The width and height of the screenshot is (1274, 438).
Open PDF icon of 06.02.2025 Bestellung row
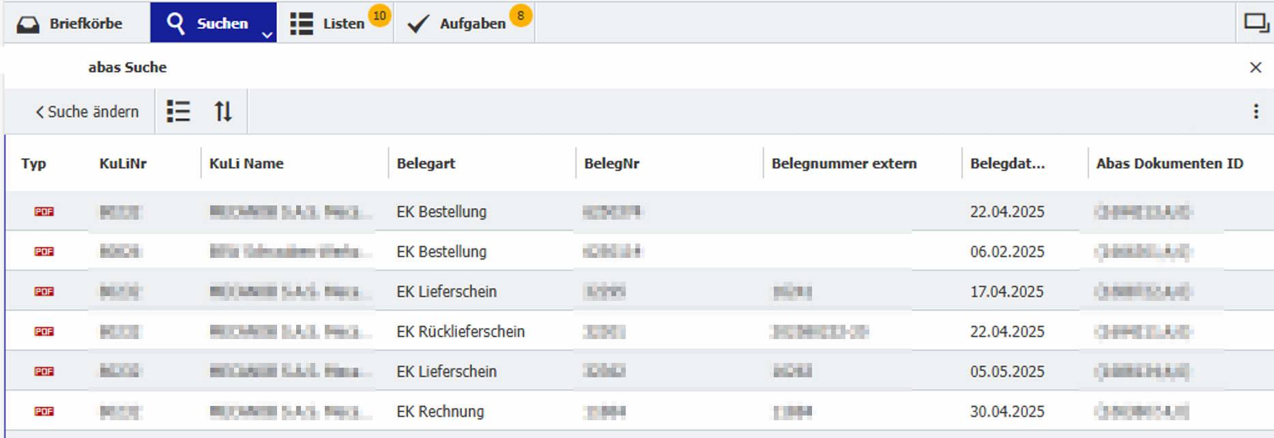coord(44,252)
